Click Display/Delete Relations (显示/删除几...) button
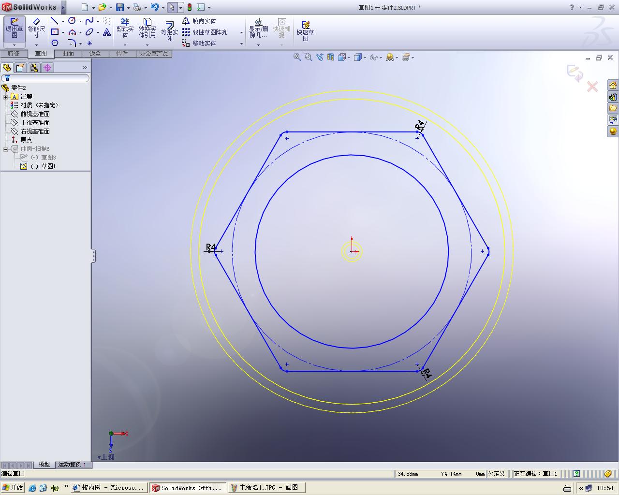Viewport: 619px width, 495px height. (258, 28)
